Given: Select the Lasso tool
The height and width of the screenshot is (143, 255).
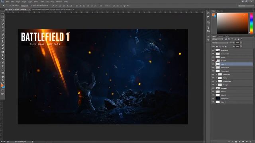Looking at the screenshot, I should (3, 20).
